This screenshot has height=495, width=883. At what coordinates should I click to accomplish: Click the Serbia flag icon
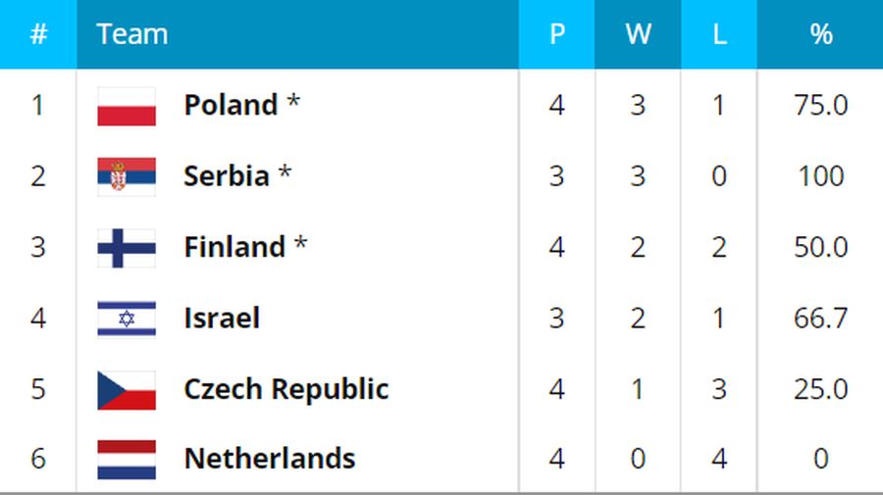click(127, 176)
